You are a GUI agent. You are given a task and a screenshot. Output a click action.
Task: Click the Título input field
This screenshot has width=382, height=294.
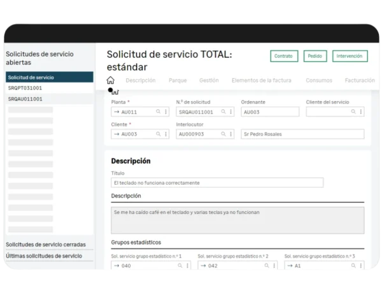click(x=216, y=183)
